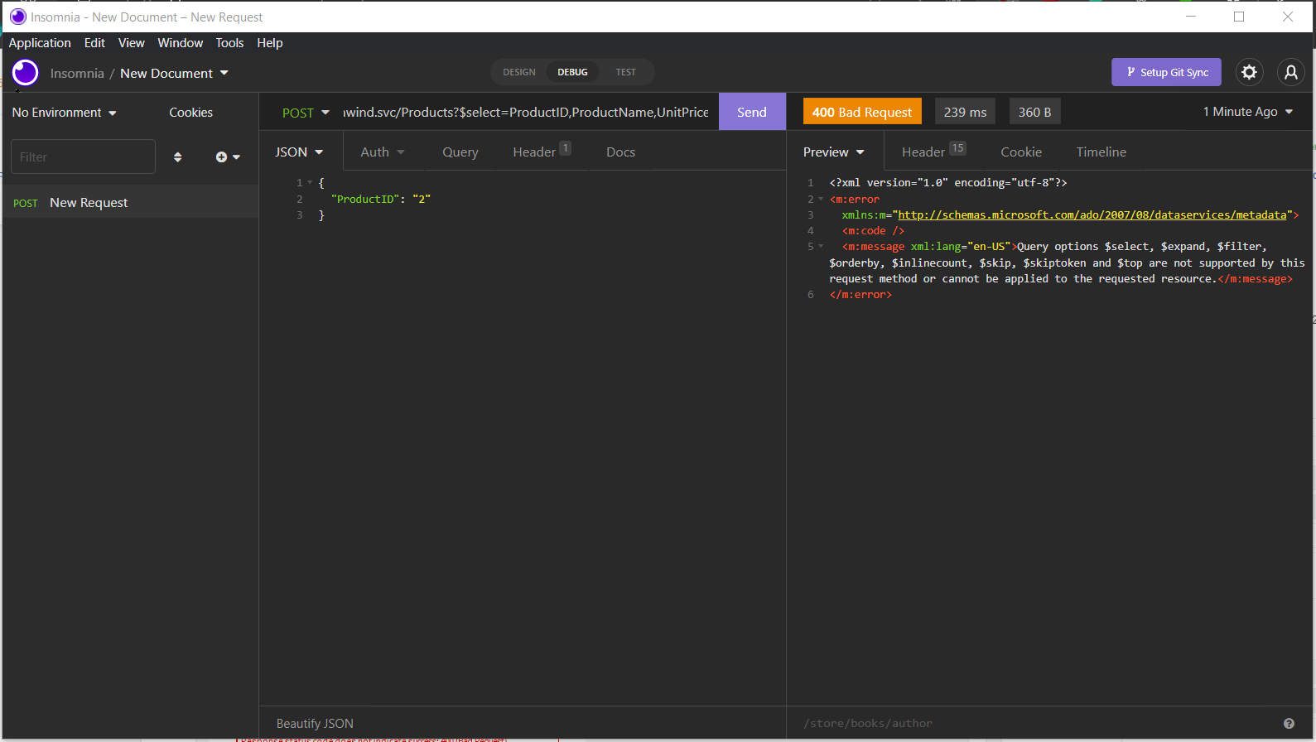This screenshot has height=742, width=1316.
Task: Switch to the DESIGN mode toggle
Action: point(519,73)
